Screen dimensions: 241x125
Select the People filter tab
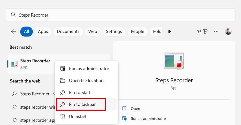(x=138, y=31)
